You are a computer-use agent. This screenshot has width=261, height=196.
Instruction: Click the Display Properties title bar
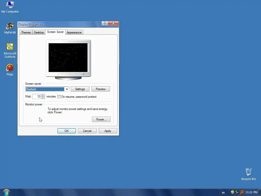pos(59,24)
